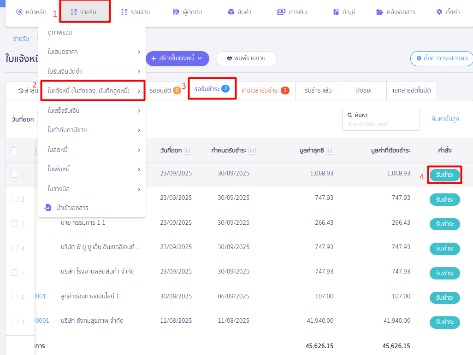Click the accounting book icon
Screen dimensions: 473x355
[336, 12]
